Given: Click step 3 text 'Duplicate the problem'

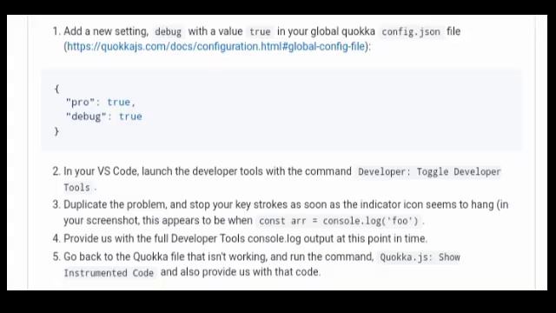Looking at the screenshot, I should pyautogui.click(x=115, y=205).
